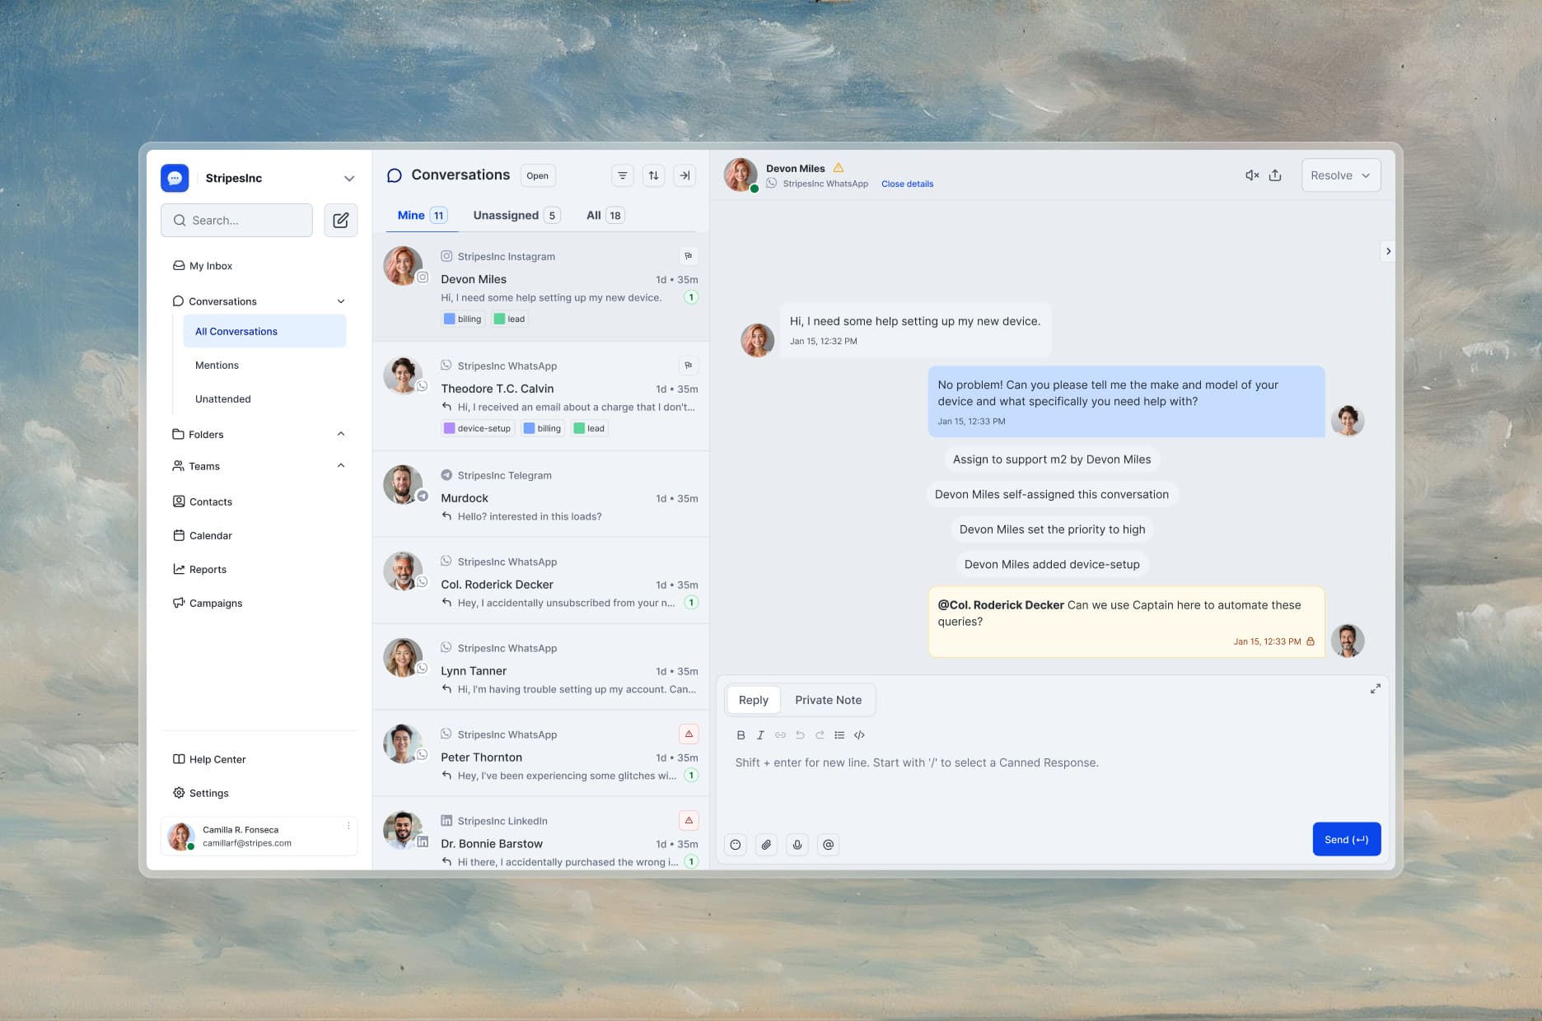This screenshot has height=1021, width=1542.
Task: Click the urgent warning icon on Peter Thornton row
Action: pos(689,734)
